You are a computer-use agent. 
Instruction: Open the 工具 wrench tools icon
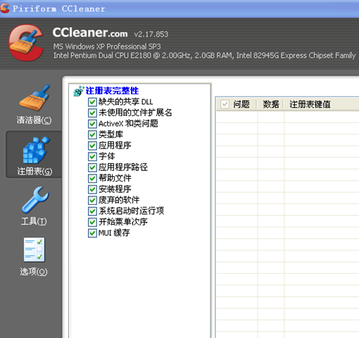(35, 200)
